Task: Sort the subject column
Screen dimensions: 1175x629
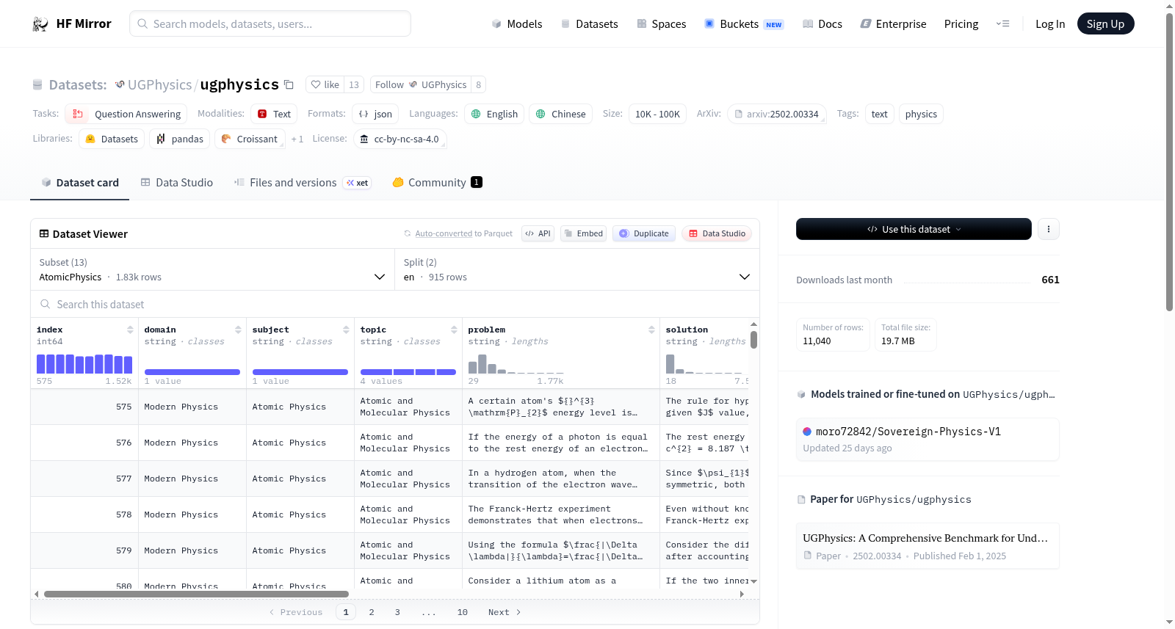Action: pos(346,330)
